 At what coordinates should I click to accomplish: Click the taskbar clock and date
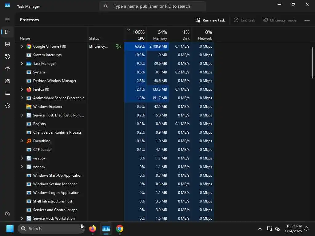click(x=293, y=229)
